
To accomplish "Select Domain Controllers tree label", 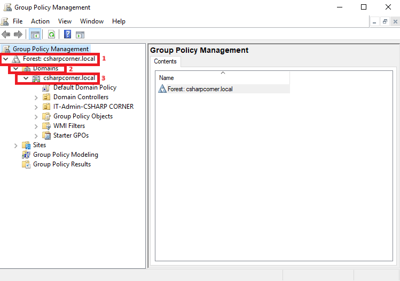I will pyautogui.click(x=81, y=97).
